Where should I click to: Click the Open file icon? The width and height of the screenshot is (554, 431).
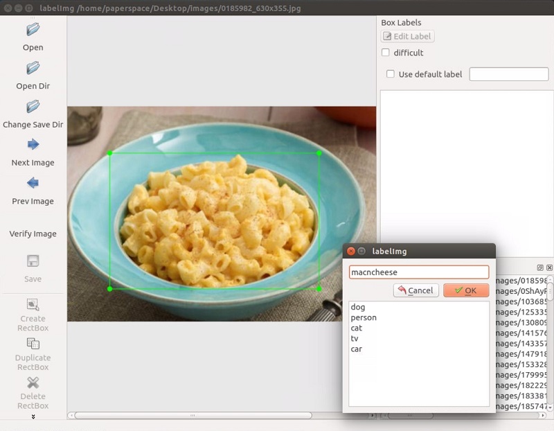(33, 30)
